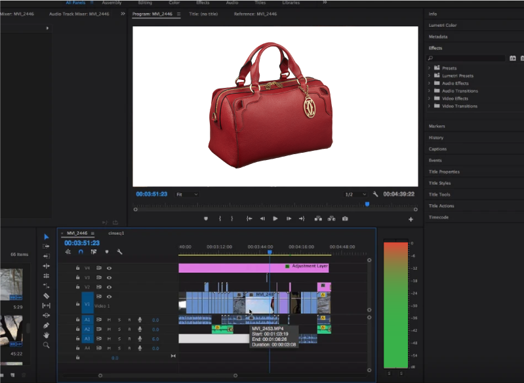
Task: Select the Ripple Edit tool
Action: click(46, 266)
